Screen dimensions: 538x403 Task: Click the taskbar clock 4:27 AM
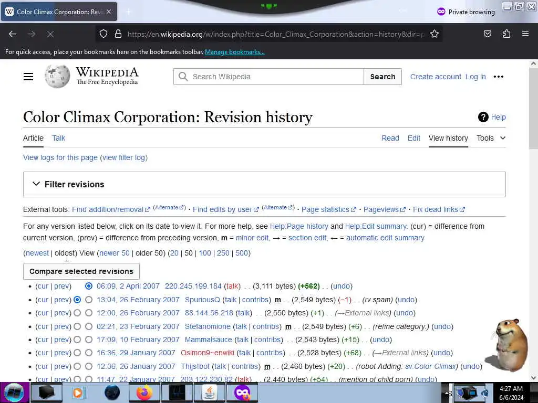click(x=511, y=389)
